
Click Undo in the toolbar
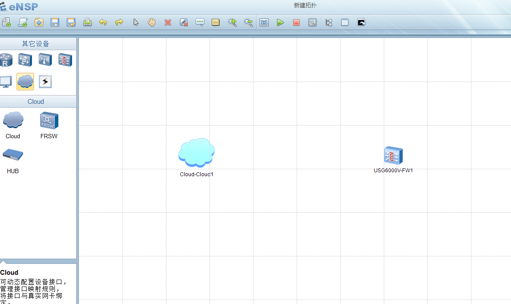click(x=103, y=22)
